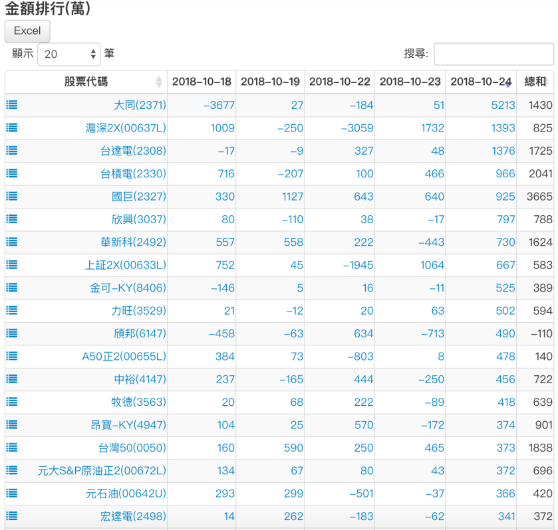This screenshot has height=530, width=558.
Task: Click the list icon in the 宏達電(2498) row
Action: pyautogui.click(x=11, y=516)
